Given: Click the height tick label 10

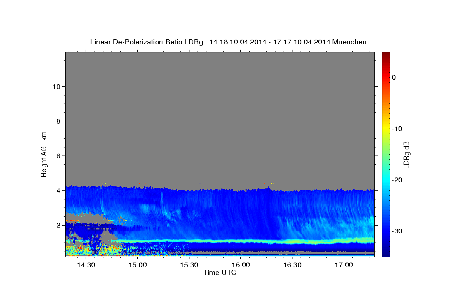Looking at the screenshot, I should point(56,86).
